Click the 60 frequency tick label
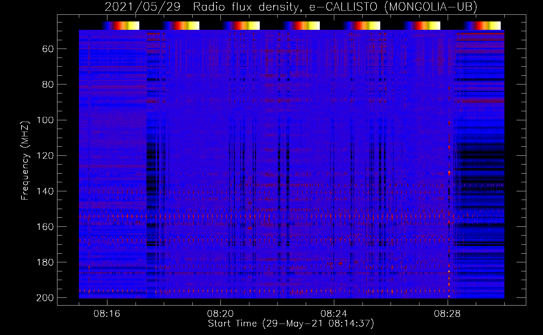The image size is (543, 335). click(48, 49)
